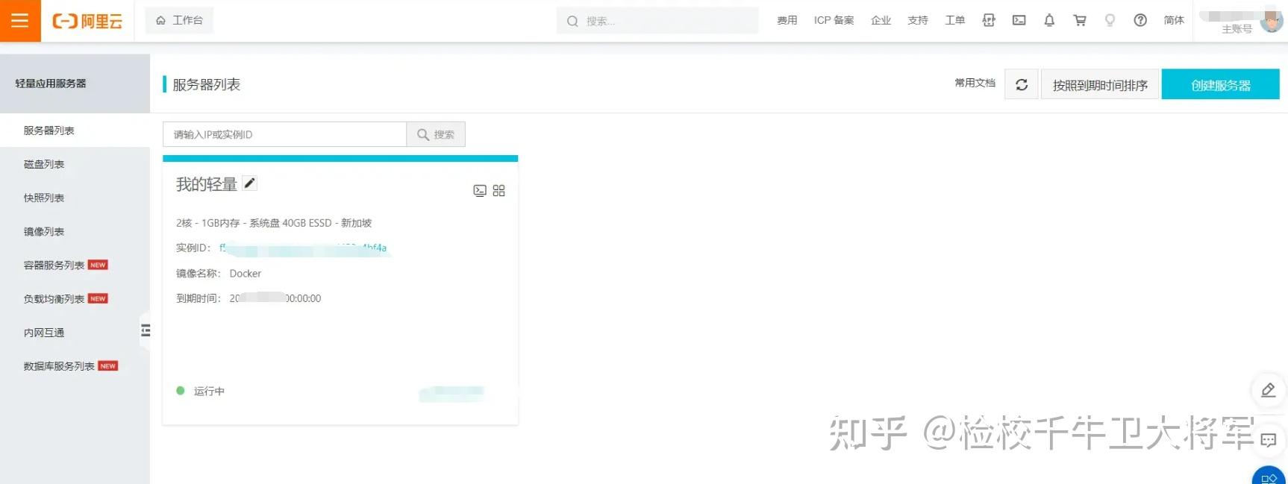The height and width of the screenshot is (484, 1288).
Task: Click the Docker image name text
Action: [x=246, y=274]
